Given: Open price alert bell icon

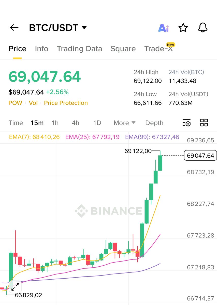Looking at the screenshot, I should (x=203, y=27).
